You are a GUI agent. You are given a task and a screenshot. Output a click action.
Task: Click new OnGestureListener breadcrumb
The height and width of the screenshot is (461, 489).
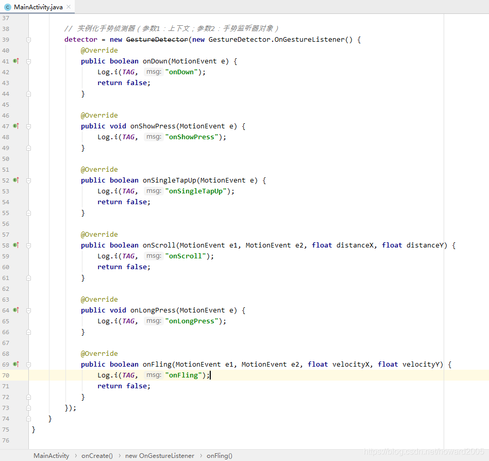[160, 456]
